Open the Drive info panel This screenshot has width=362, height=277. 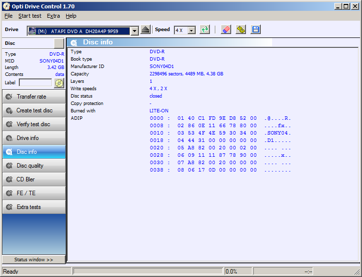pos(34,138)
